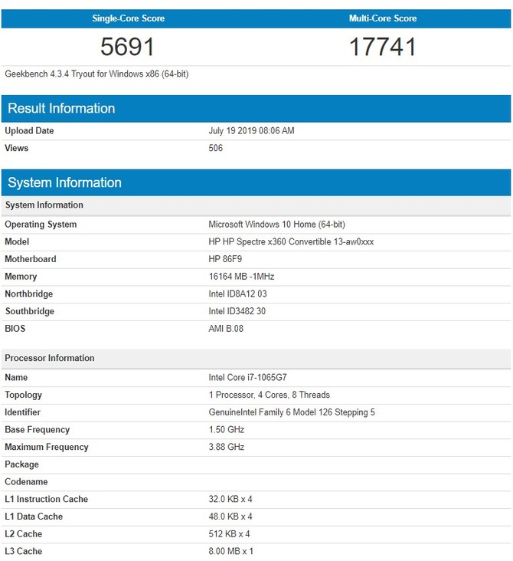
Task: Select HP Spectre x360 Convertible 13-aw0xxx value
Action: coord(291,241)
